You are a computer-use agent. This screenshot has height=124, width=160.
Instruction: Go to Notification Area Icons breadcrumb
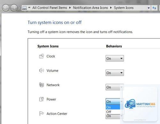click(x=91, y=8)
